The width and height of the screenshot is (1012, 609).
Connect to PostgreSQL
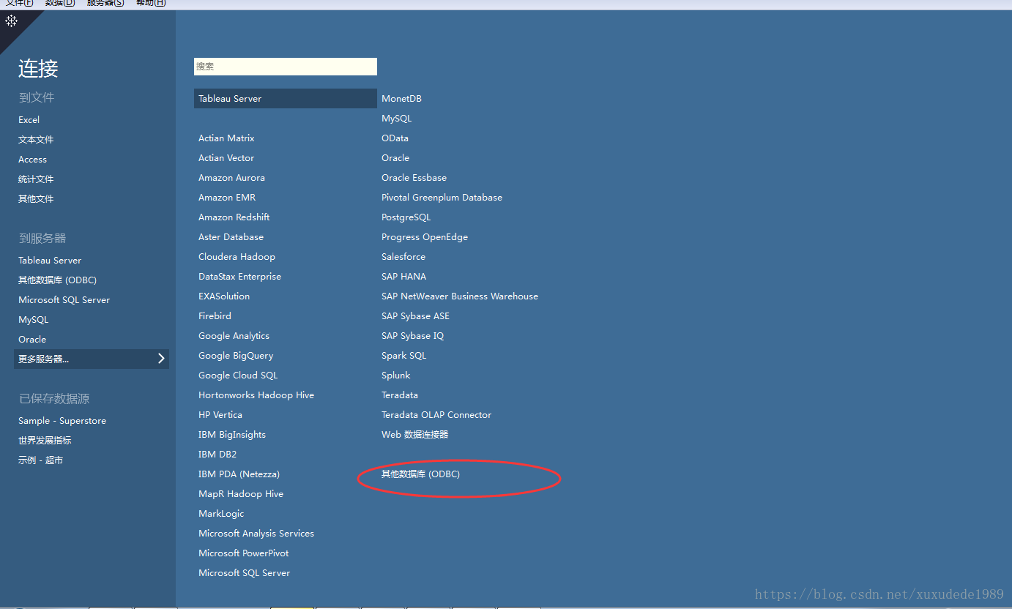[406, 217]
